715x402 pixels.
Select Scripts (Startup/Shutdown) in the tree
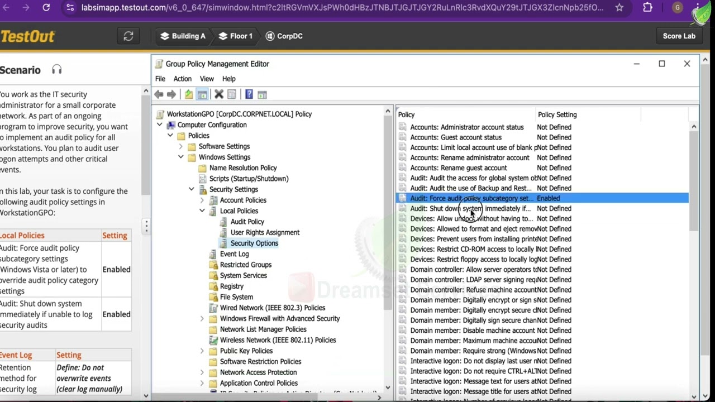coord(249,179)
